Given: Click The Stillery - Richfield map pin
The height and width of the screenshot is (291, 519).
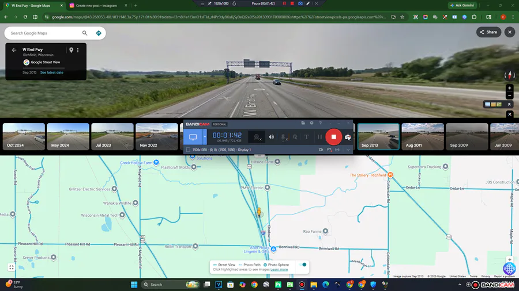Looking at the screenshot, I should click(390, 175).
